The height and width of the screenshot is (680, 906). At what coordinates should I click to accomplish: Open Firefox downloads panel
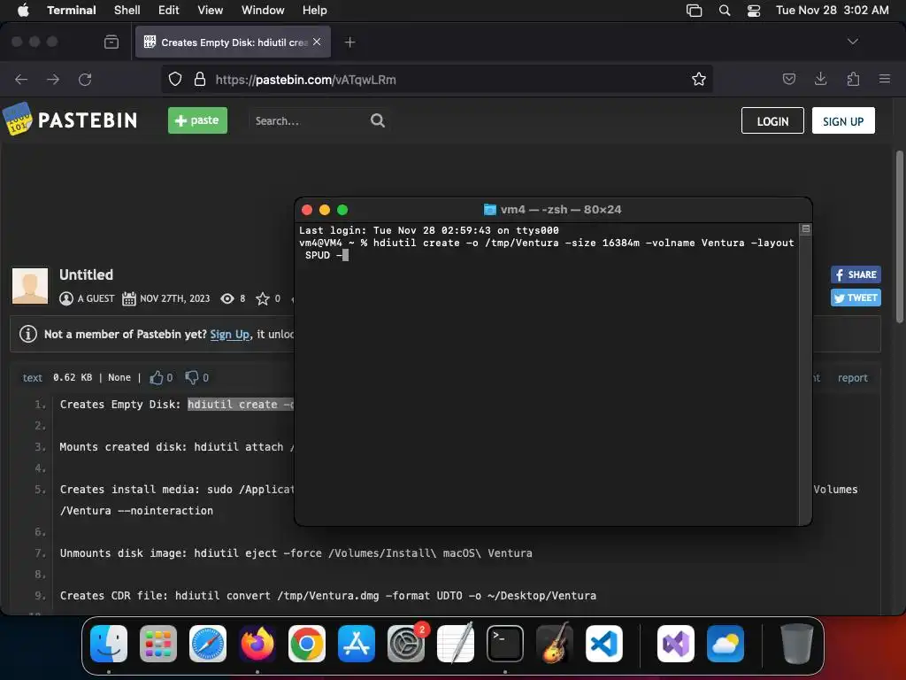pyautogui.click(x=820, y=79)
